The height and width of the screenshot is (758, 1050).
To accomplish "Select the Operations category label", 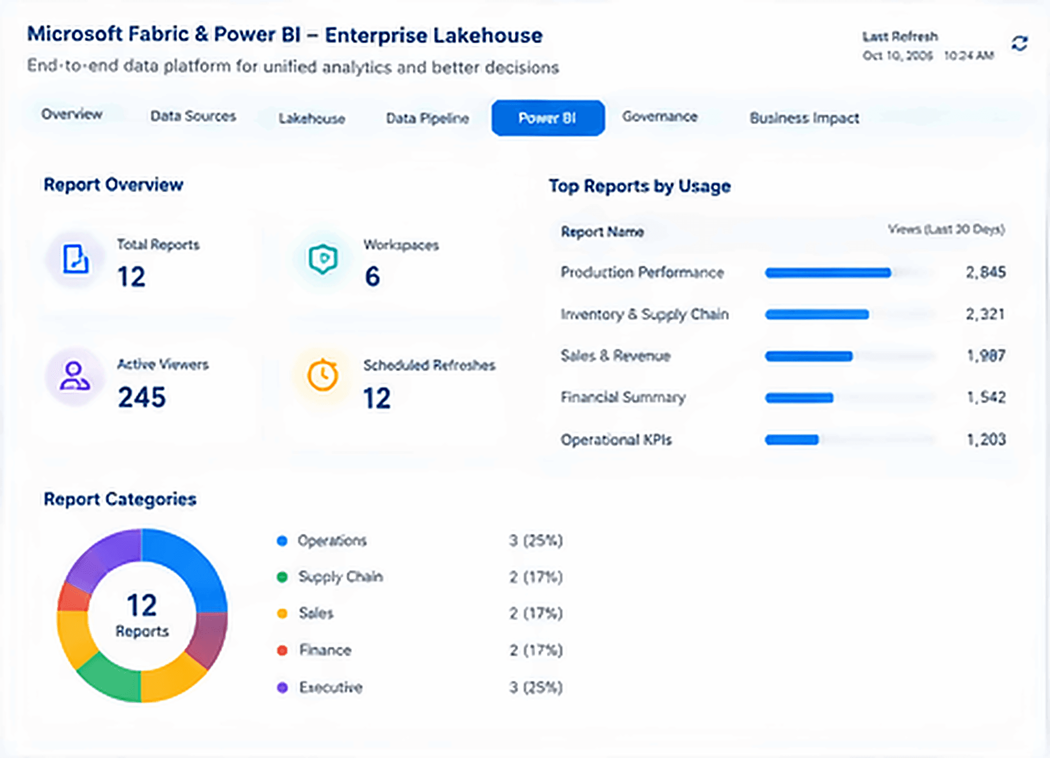I will pyautogui.click(x=332, y=541).
